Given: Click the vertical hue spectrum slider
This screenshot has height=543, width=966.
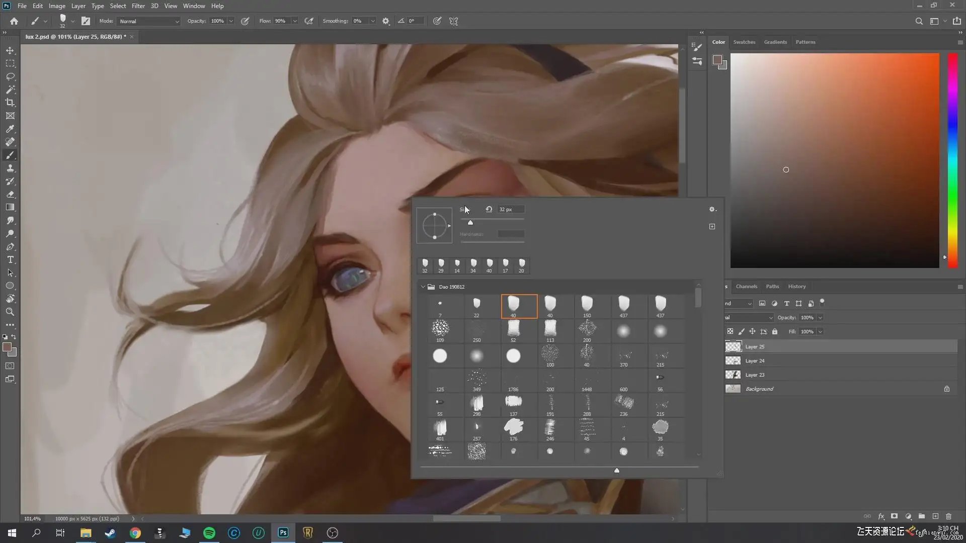Looking at the screenshot, I should [x=952, y=161].
